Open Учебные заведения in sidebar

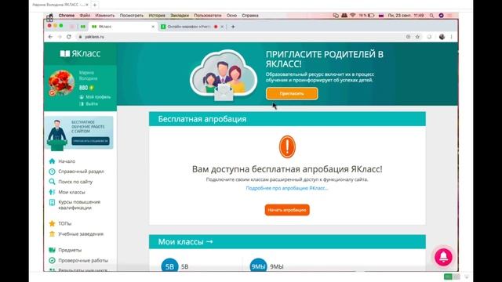coord(81,233)
